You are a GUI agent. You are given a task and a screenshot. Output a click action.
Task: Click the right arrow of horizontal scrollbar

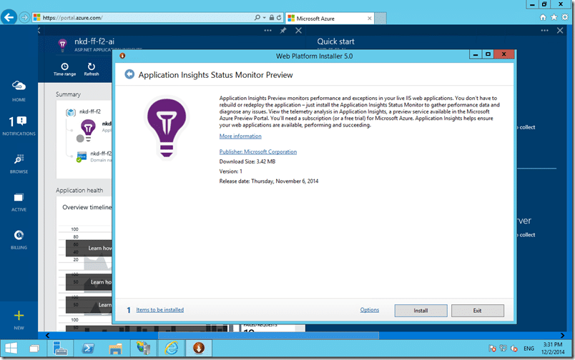click(x=563, y=335)
